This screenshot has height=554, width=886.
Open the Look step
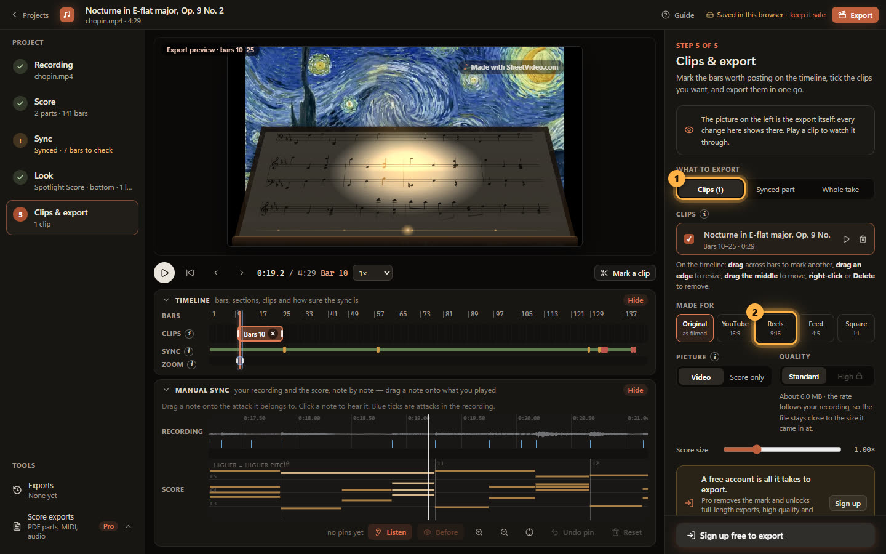click(72, 181)
